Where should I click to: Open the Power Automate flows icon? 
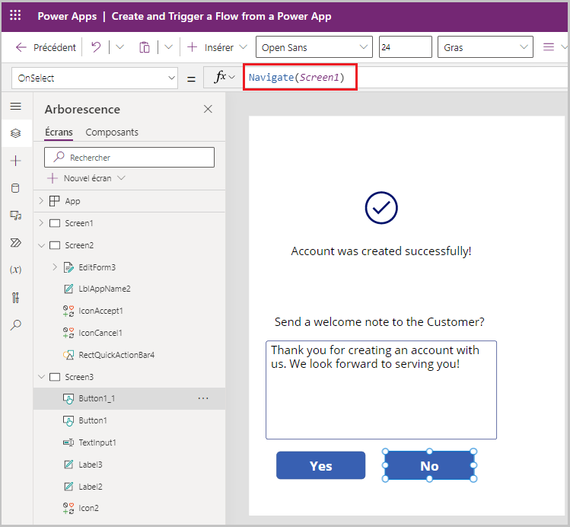tap(16, 243)
